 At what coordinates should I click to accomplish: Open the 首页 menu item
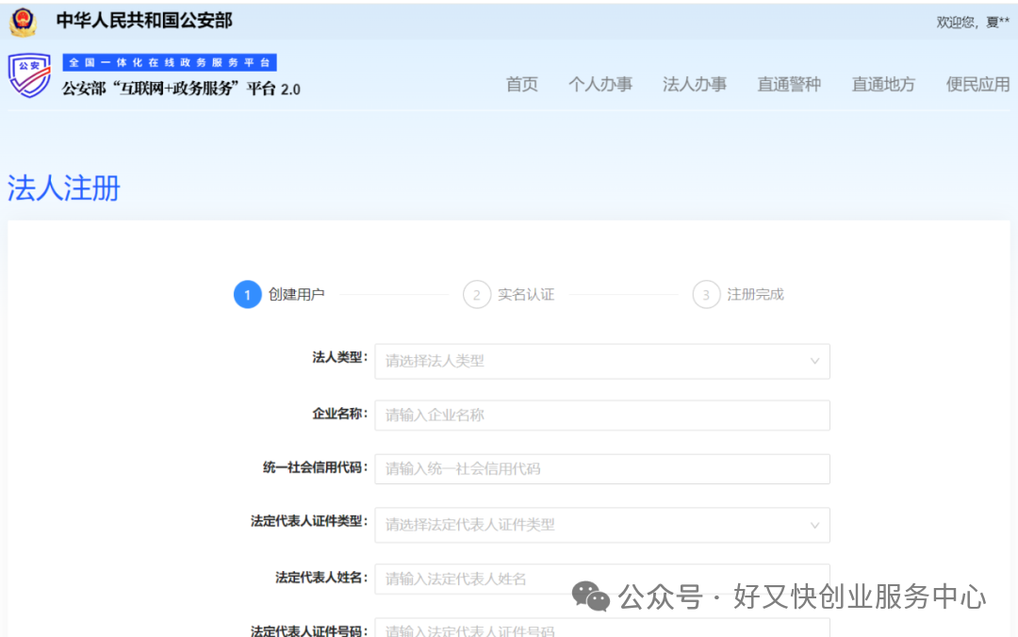coord(522,85)
